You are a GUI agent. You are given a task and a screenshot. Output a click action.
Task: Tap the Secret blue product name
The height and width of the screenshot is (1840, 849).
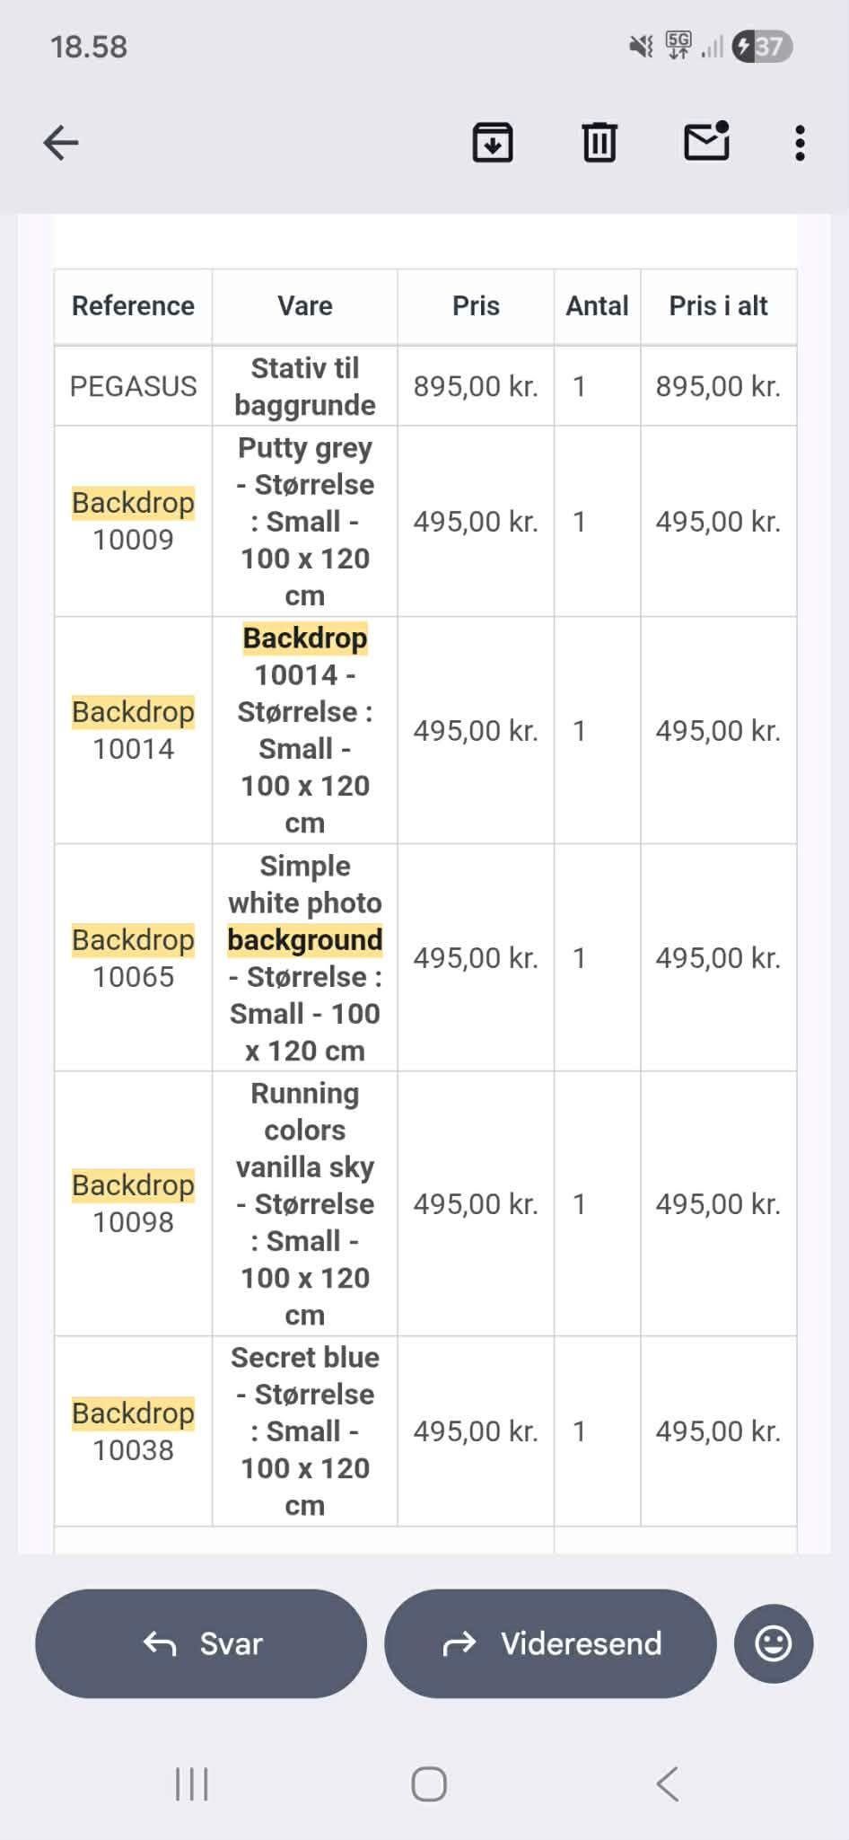pyautogui.click(x=305, y=1358)
